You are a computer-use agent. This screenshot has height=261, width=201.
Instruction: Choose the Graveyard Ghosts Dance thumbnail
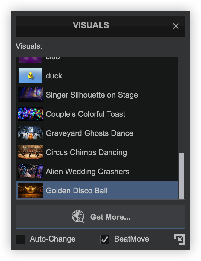click(31, 133)
